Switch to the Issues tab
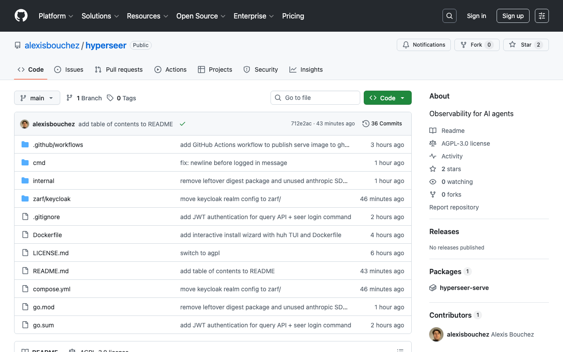The width and height of the screenshot is (563, 352). (x=69, y=70)
